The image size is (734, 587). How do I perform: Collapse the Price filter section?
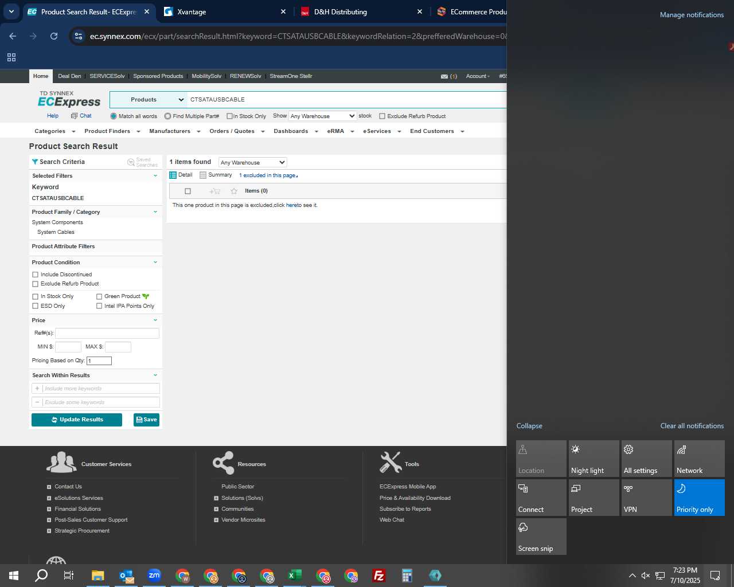pos(155,320)
